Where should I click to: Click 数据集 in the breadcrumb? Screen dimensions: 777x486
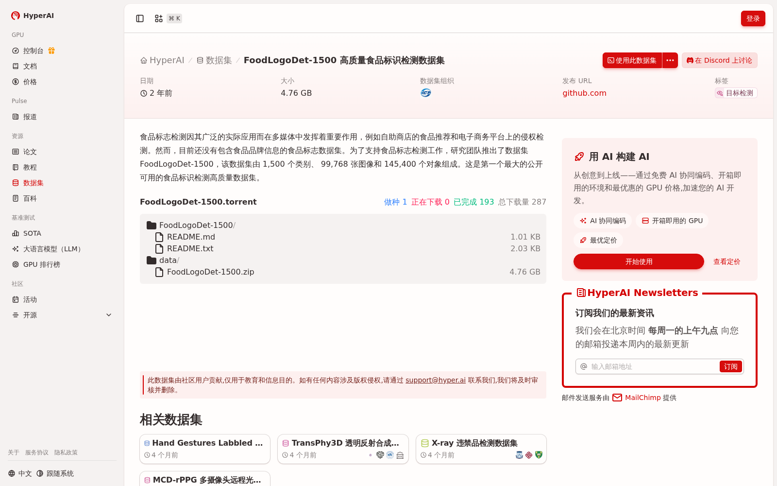point(214,60)
